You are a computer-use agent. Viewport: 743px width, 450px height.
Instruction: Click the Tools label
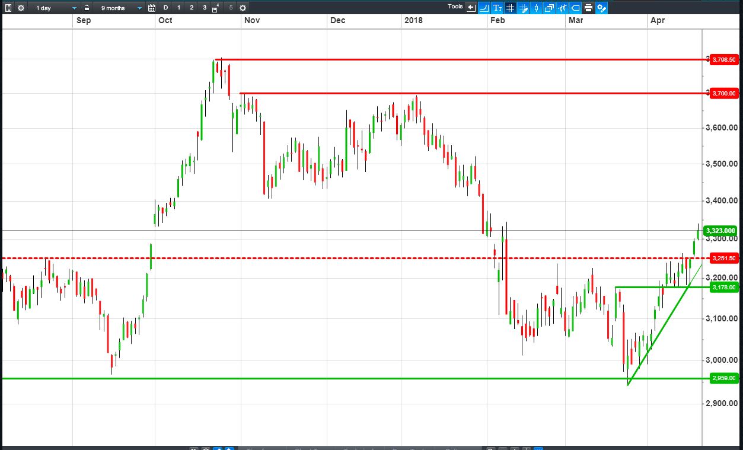[455, 7]
